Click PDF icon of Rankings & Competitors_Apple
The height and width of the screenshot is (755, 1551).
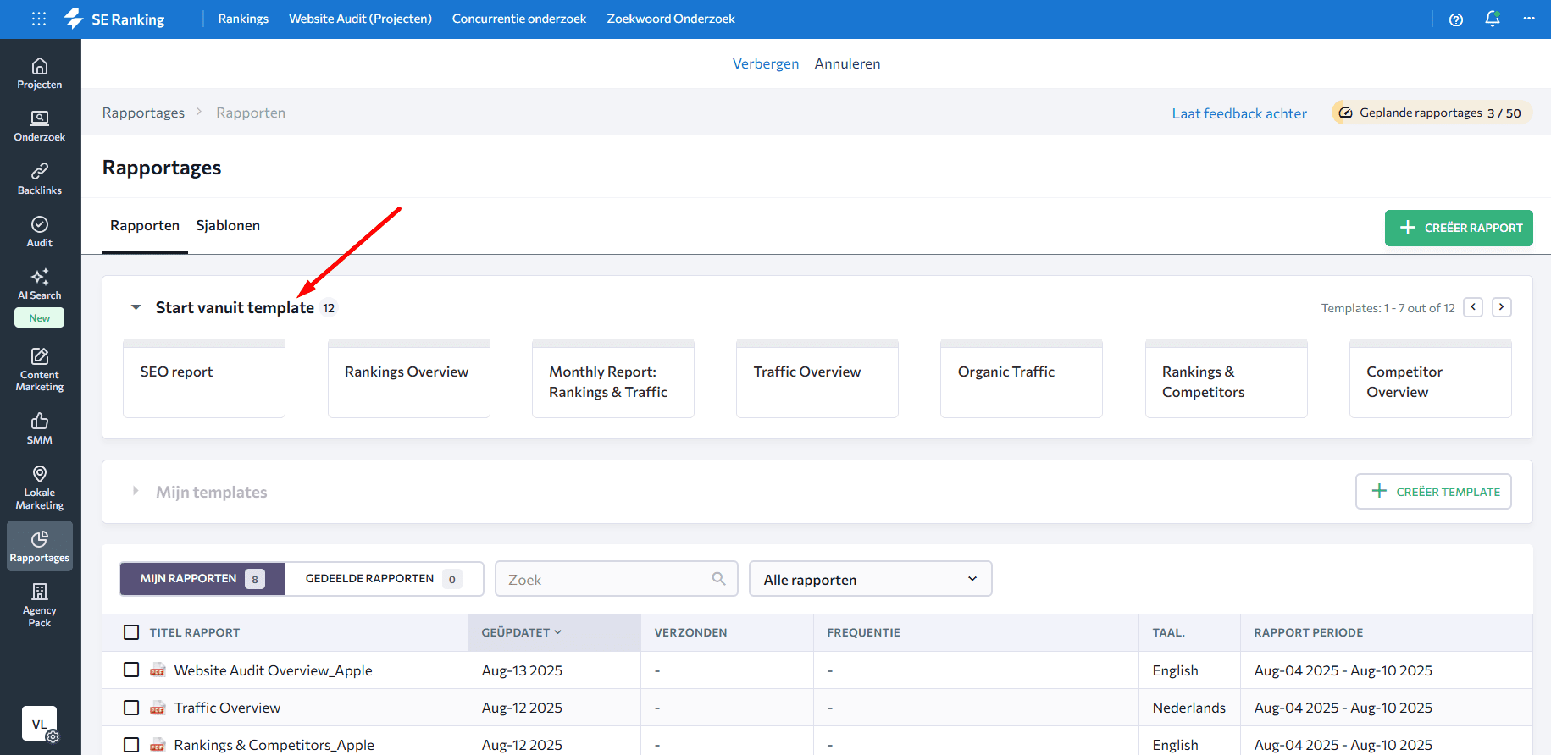158,745
